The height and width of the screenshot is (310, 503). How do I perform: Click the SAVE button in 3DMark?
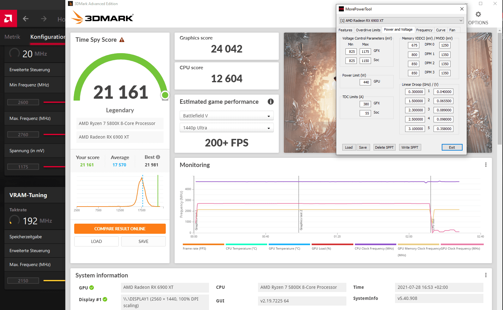(143, 241)
